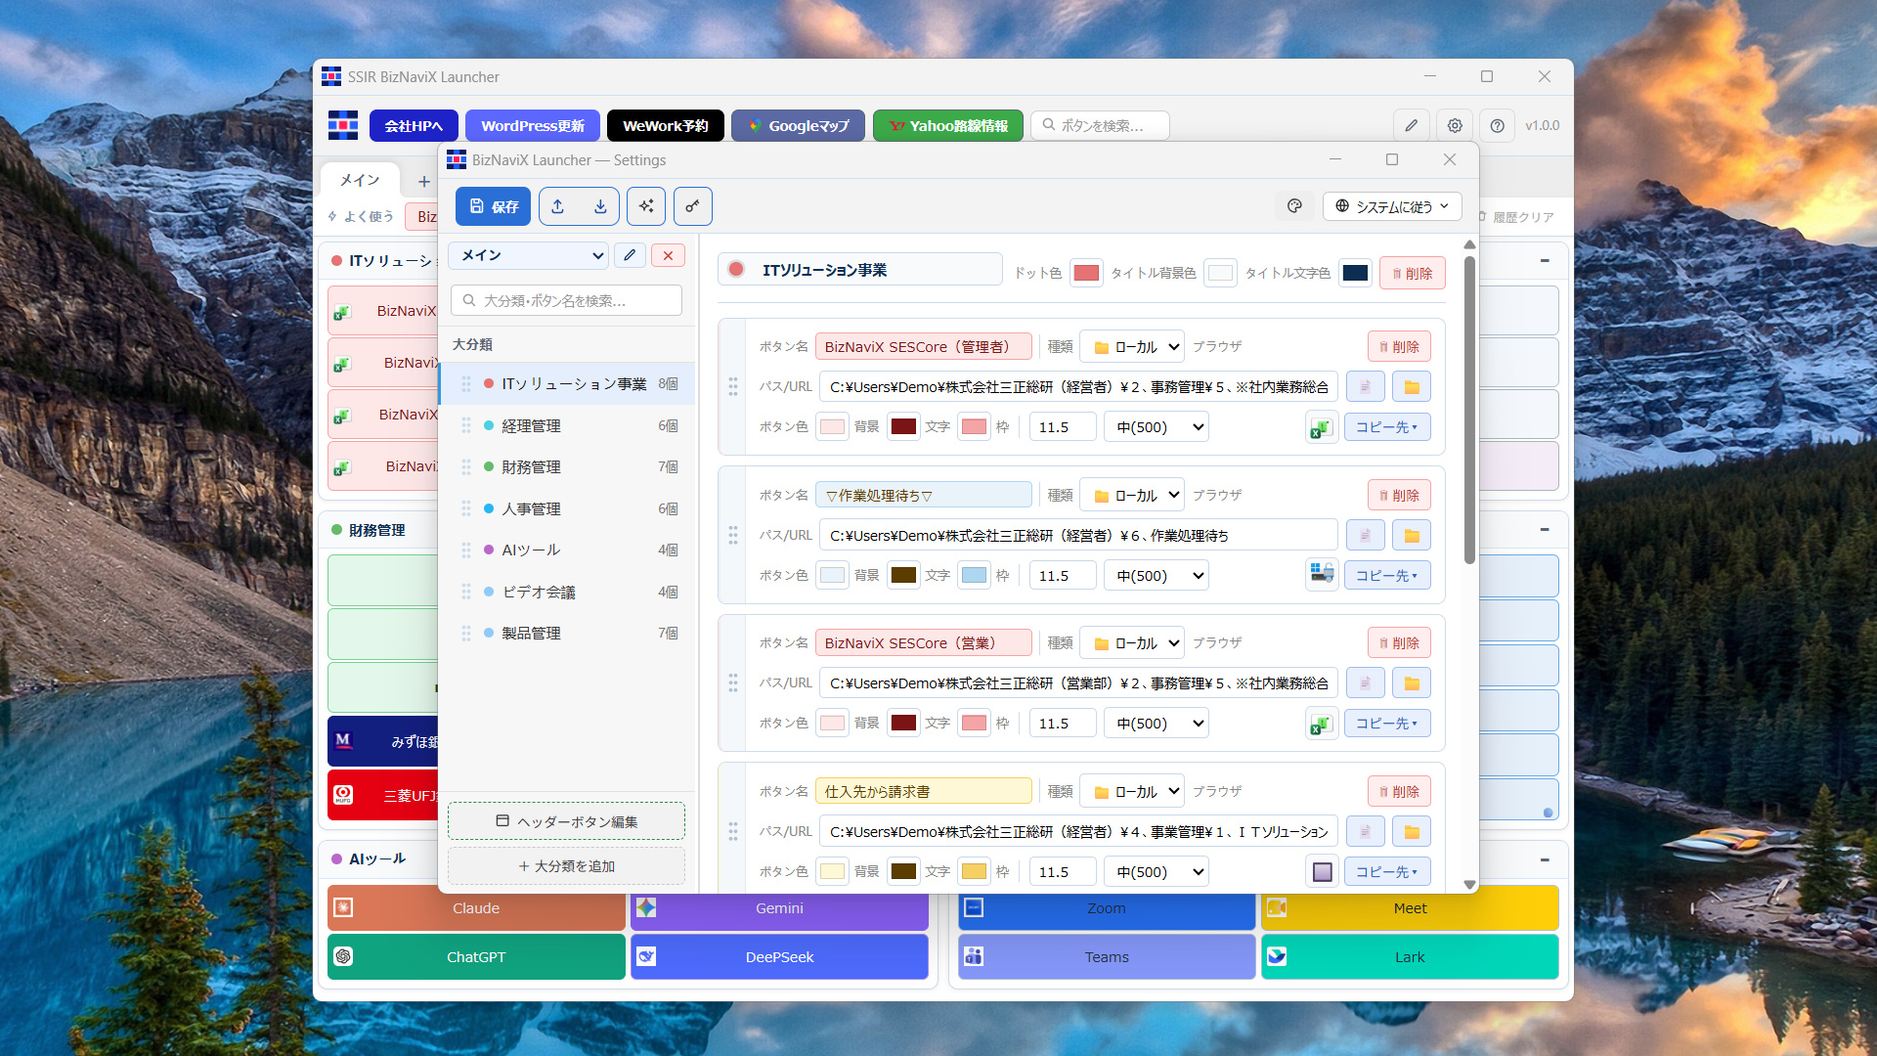1877x1056 pixels.
Task: Pick the ドット色 red color swatch
Action: point(1086,273)
